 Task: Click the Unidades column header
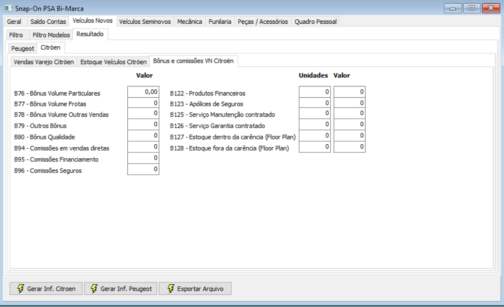pyautogui.click(x=313, y=75)
